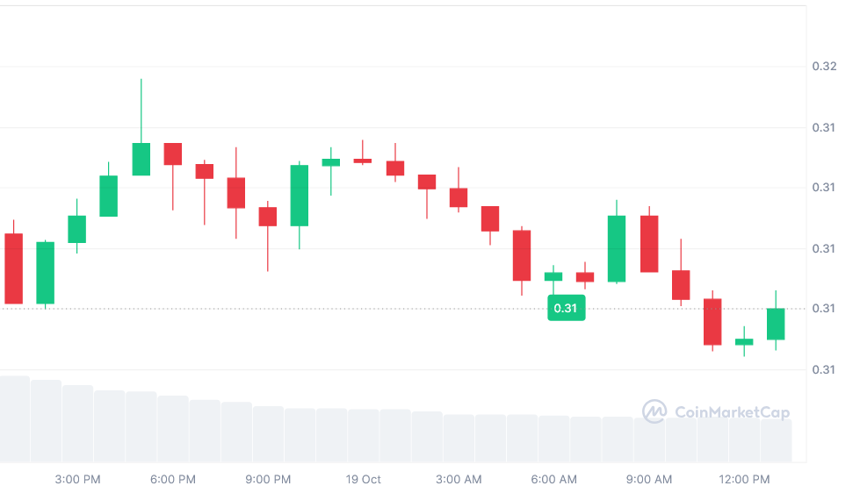Click the 9:00 AM time axis label

click(x=649, y=480)
